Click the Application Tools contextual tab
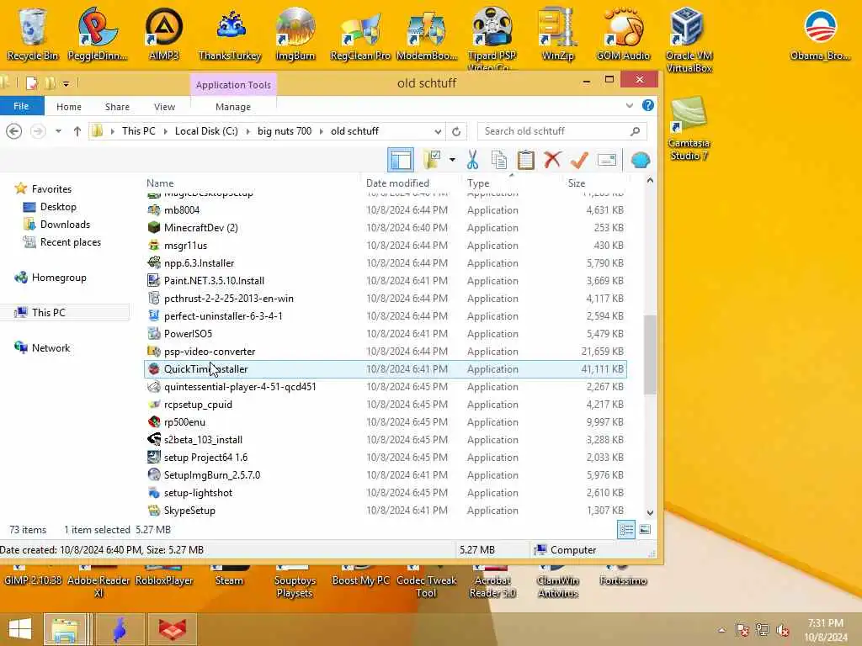 pyautogui.click(x=233, y=85)
